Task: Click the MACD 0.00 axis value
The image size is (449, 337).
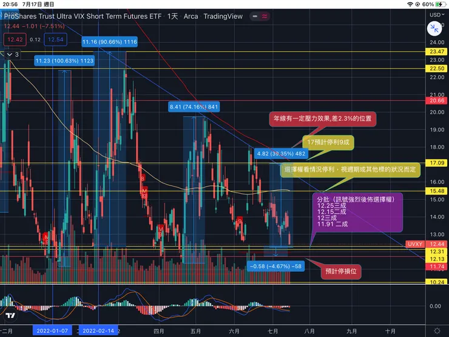Action: pyautogui.click(x=435, y=306)
